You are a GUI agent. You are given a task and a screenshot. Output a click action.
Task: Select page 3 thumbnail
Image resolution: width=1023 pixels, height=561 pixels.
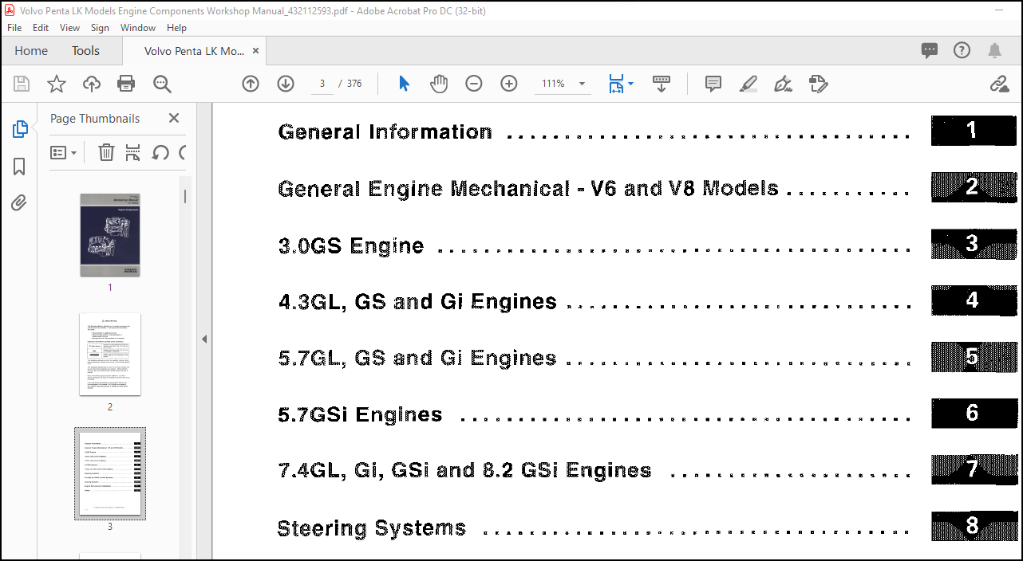point(110,473)
